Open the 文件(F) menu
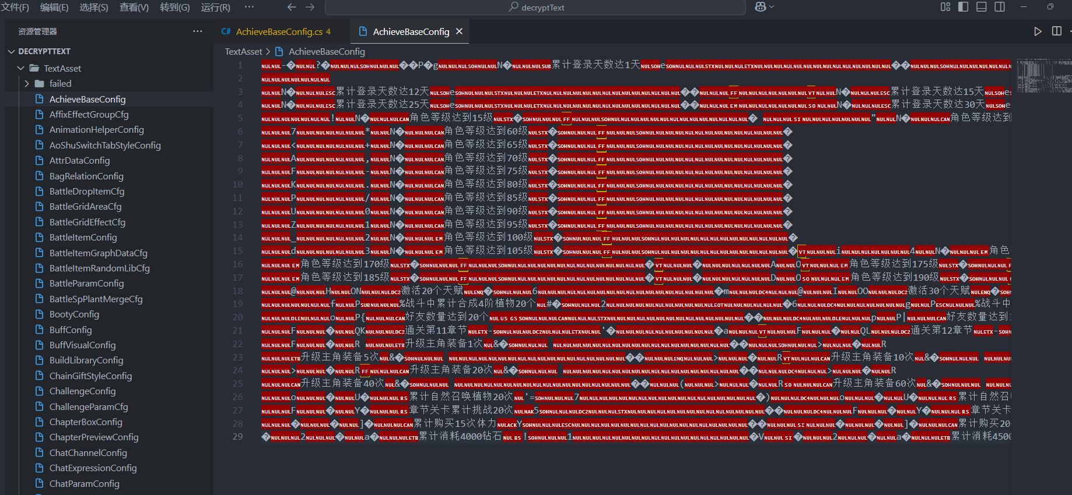 [x=15, y=8]
